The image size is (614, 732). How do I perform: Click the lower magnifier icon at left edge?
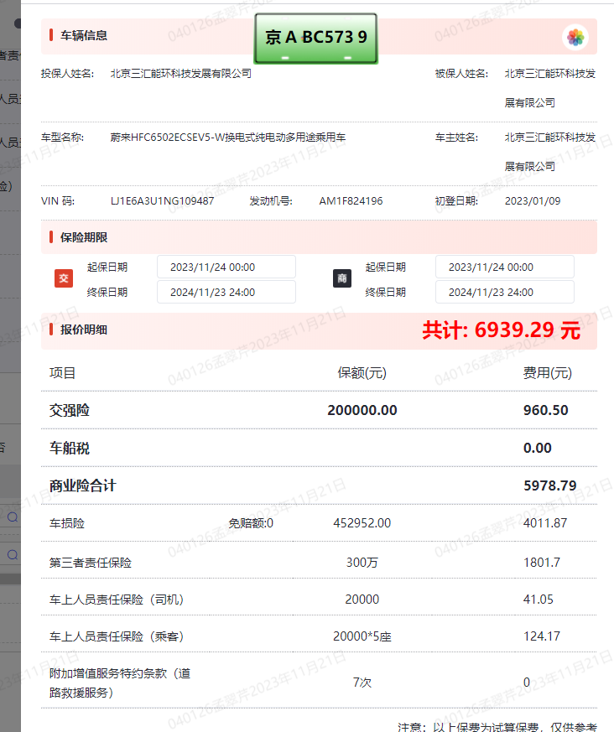coord(13,554)
